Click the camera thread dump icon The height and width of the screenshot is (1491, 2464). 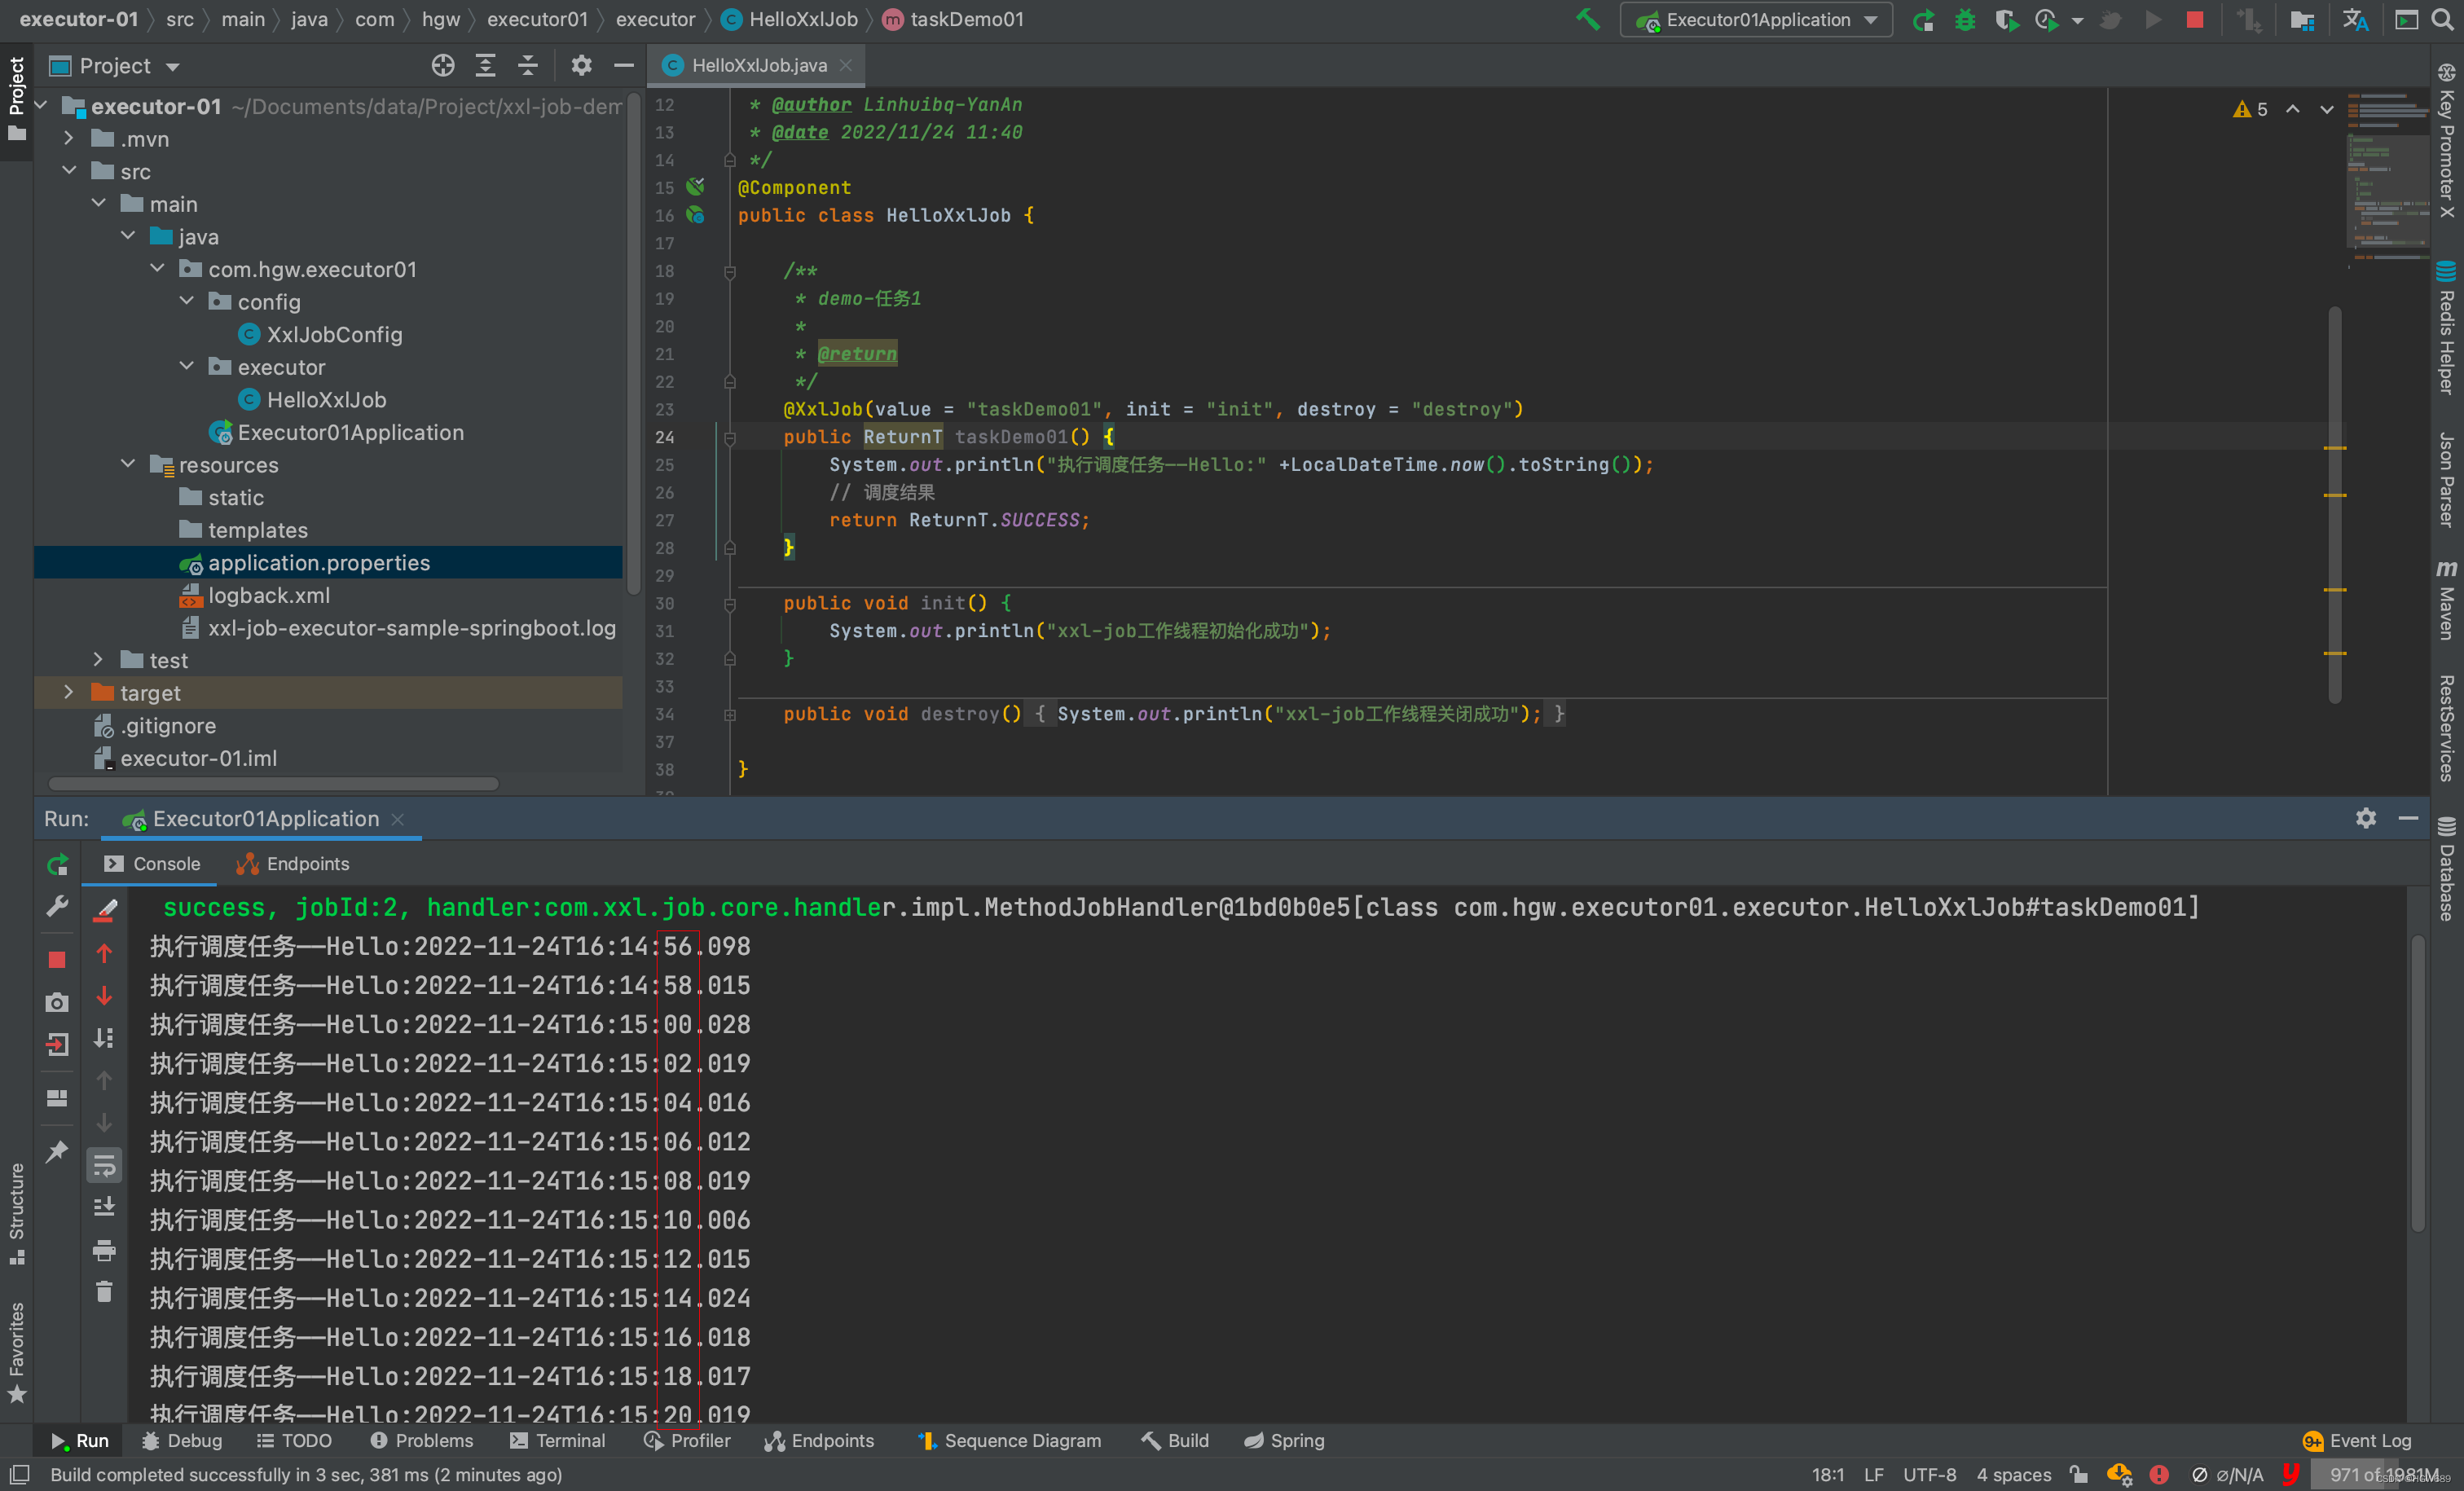(57, 1002)
